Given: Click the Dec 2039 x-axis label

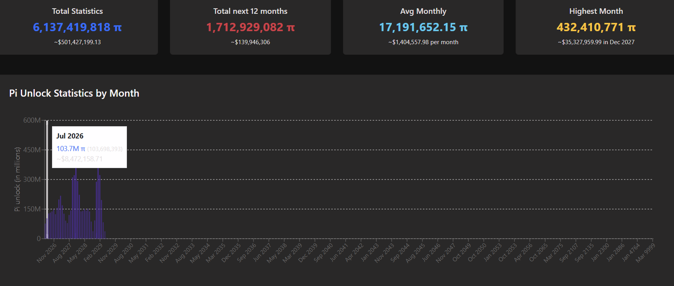Looking at the screenshot, I should click(308, 253).
